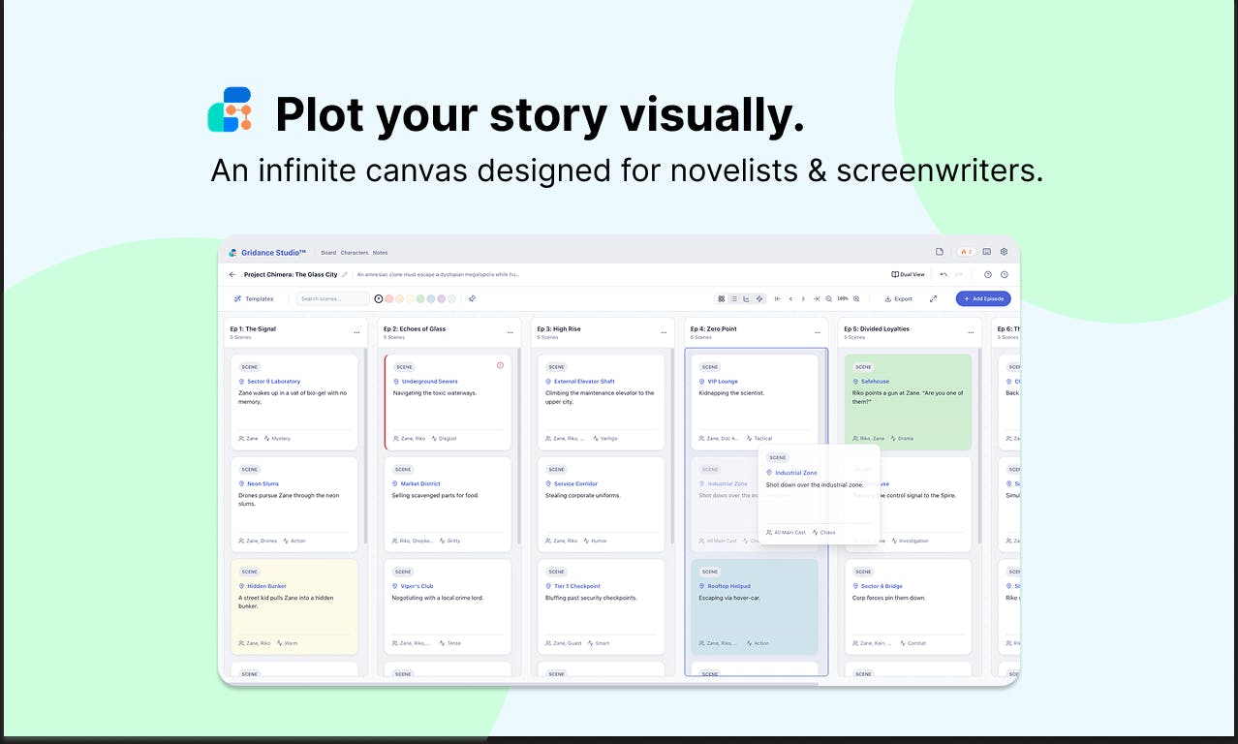1238x744 pixels.
Task: Click the Add Episode button
Action: [983, 298]
